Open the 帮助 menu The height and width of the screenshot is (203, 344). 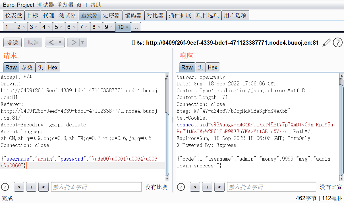click(96, 5)
